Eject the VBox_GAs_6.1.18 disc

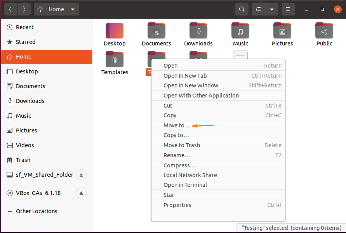(81, 193)
